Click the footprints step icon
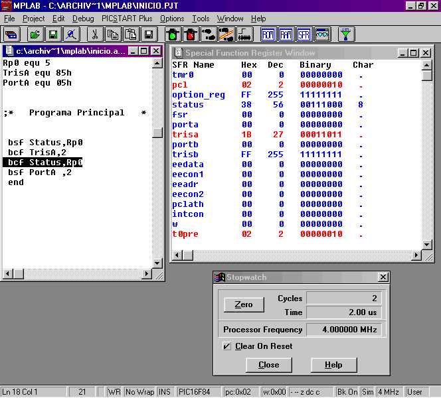The image size is (441, 398). (209, 34)
